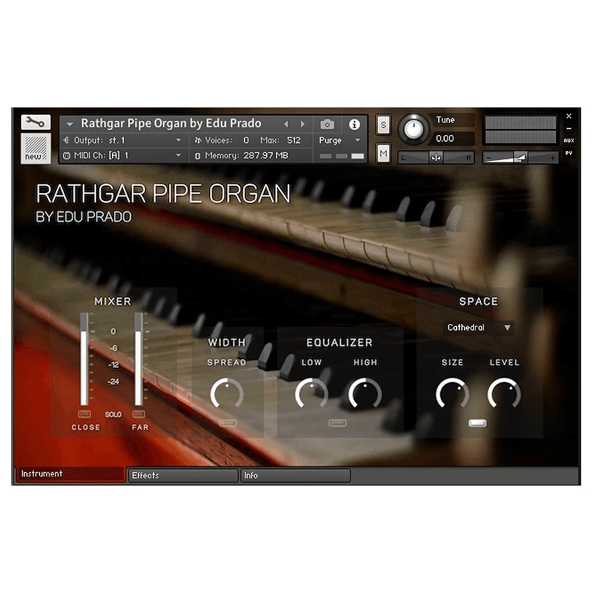
Task: Mute the instrument with M button
Action: pyautogui.click(x=383, y=153)
